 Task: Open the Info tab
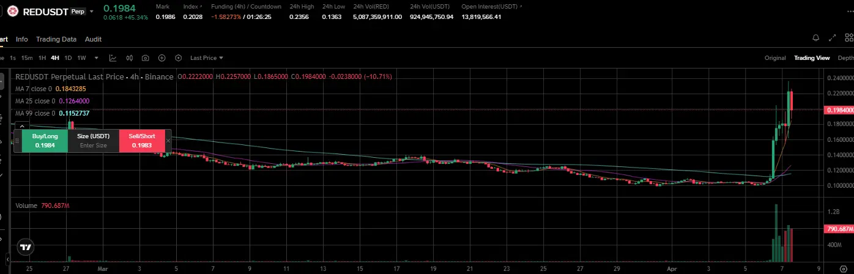point(22,39)
